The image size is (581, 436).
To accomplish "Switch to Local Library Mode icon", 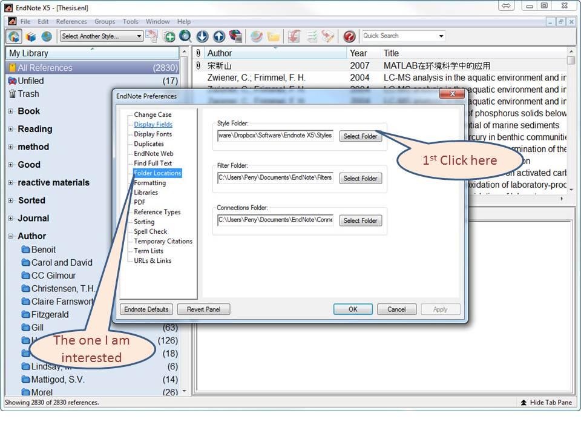I will tap(14, 36).
